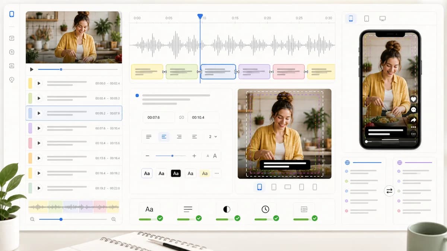Image resolution: width=447 pixels, height=251 pixels.
Task: Select the green subtitle clip on the timeline
Action: [182, 72]
